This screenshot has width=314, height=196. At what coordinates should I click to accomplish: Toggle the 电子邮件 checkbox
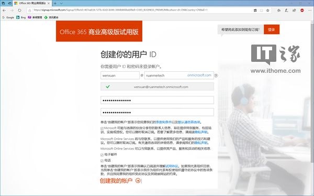pos(102,155)
